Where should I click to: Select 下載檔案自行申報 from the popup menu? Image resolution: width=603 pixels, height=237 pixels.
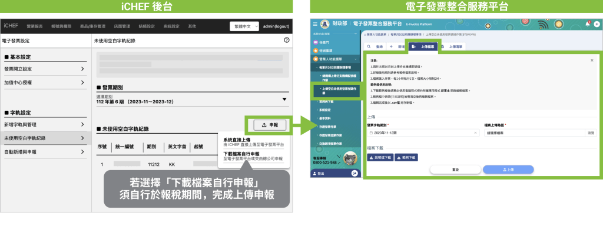pos(253,156)
